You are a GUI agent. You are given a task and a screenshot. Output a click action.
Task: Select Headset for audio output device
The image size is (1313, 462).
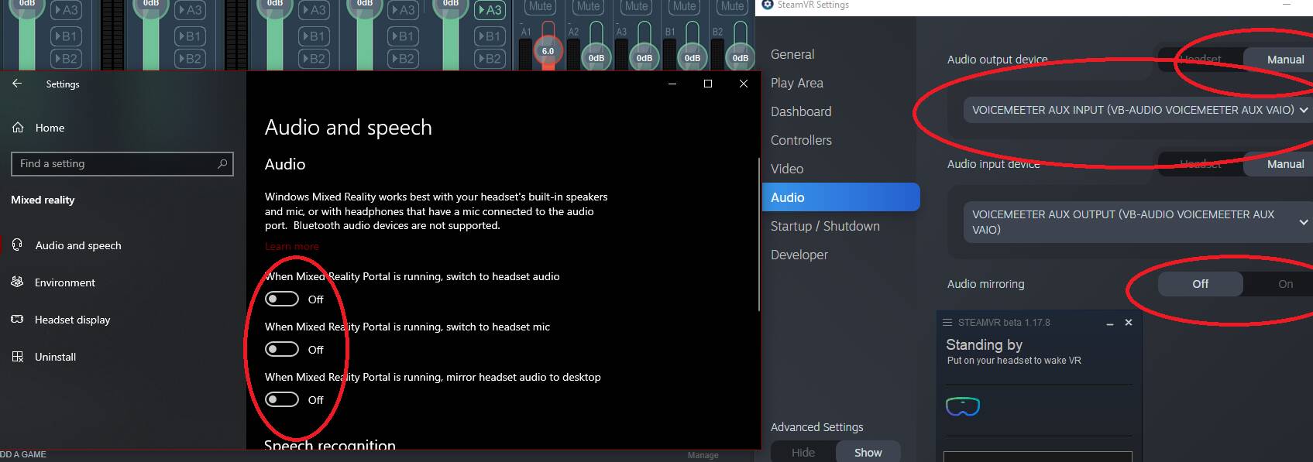pos(1200,60)
